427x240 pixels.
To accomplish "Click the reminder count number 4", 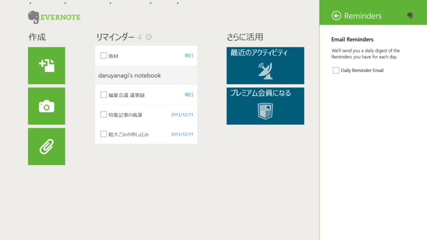I will pos(139,37).
